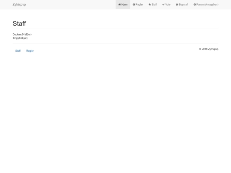Go to Staff text in the top navbar
Screen dimensions: 231x173
154,5
